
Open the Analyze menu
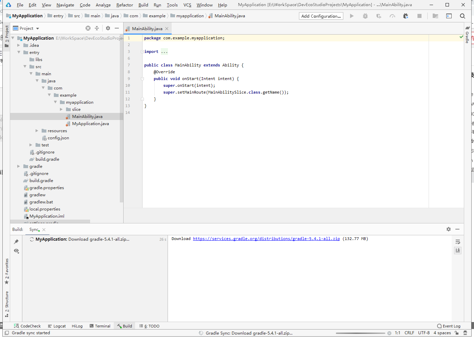coord(103,5)
